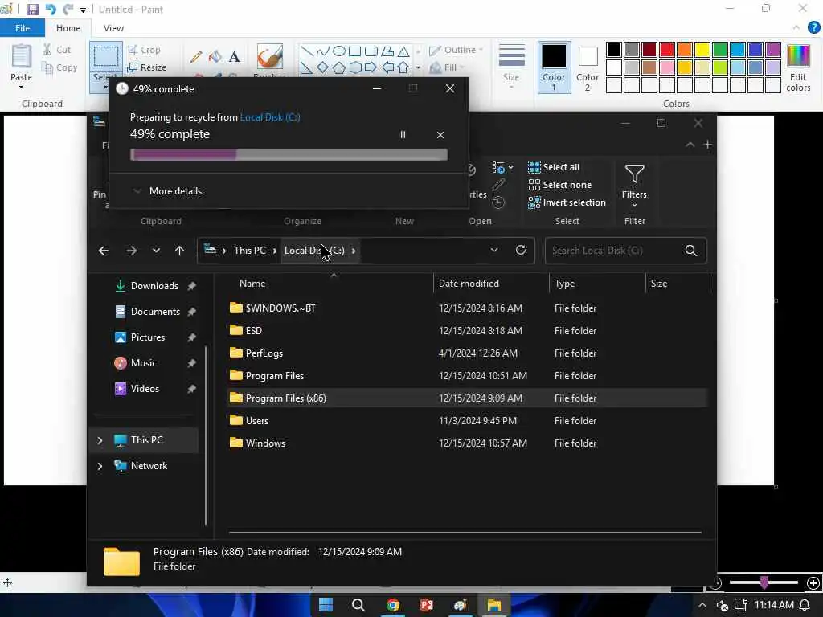Click the Undo icon in Paint title bar
The height and width of the screenshot is (617, 823).
point(51,10)
